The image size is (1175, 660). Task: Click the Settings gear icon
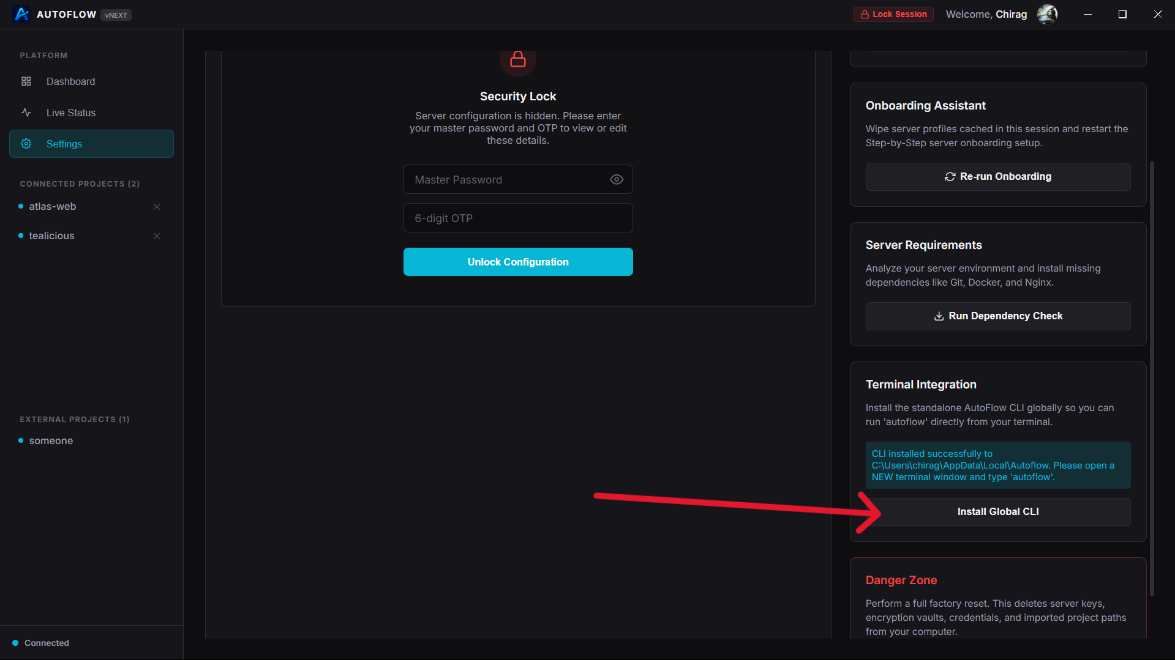(26, 144)
